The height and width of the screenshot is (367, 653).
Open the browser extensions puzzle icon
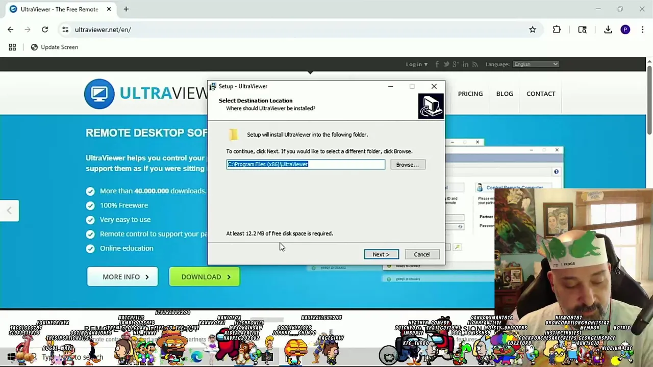pyautogui.click(x=557, y=30)
